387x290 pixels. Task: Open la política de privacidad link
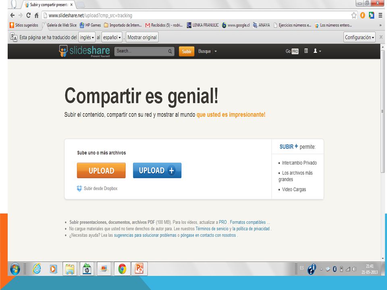[x=251, y=229]
